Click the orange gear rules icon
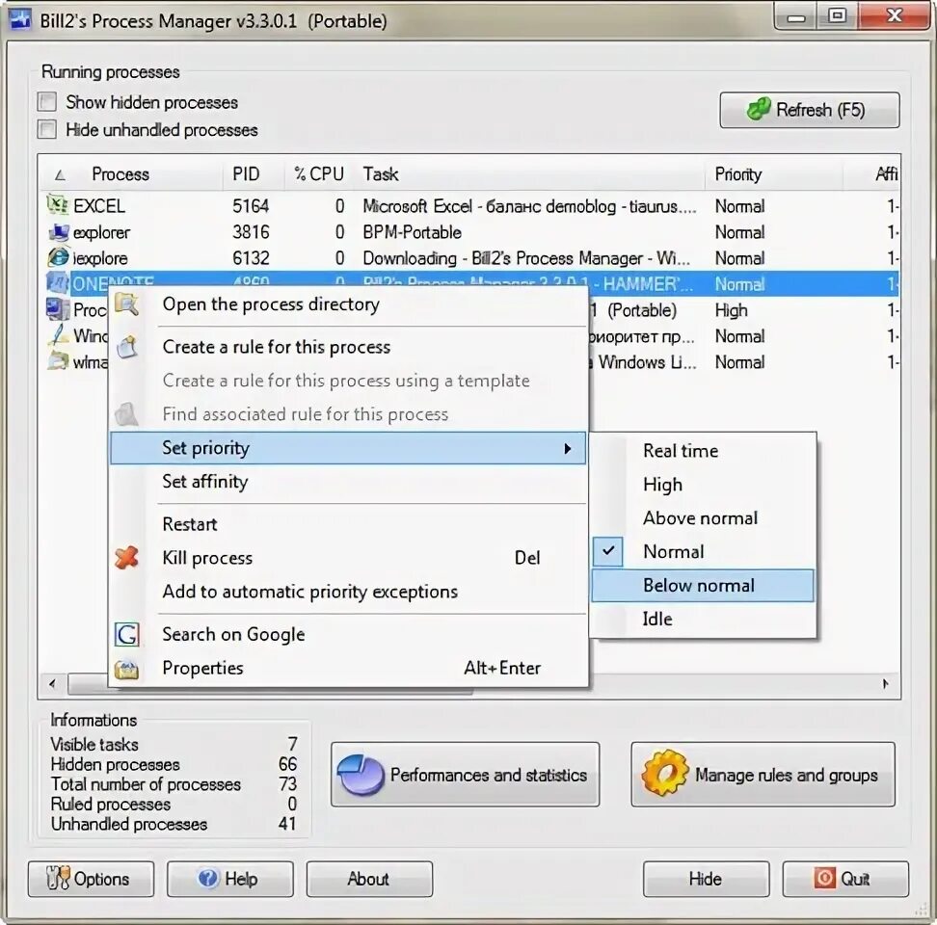Viewport: 937px width, 925px height. click(x=664, y=774)
